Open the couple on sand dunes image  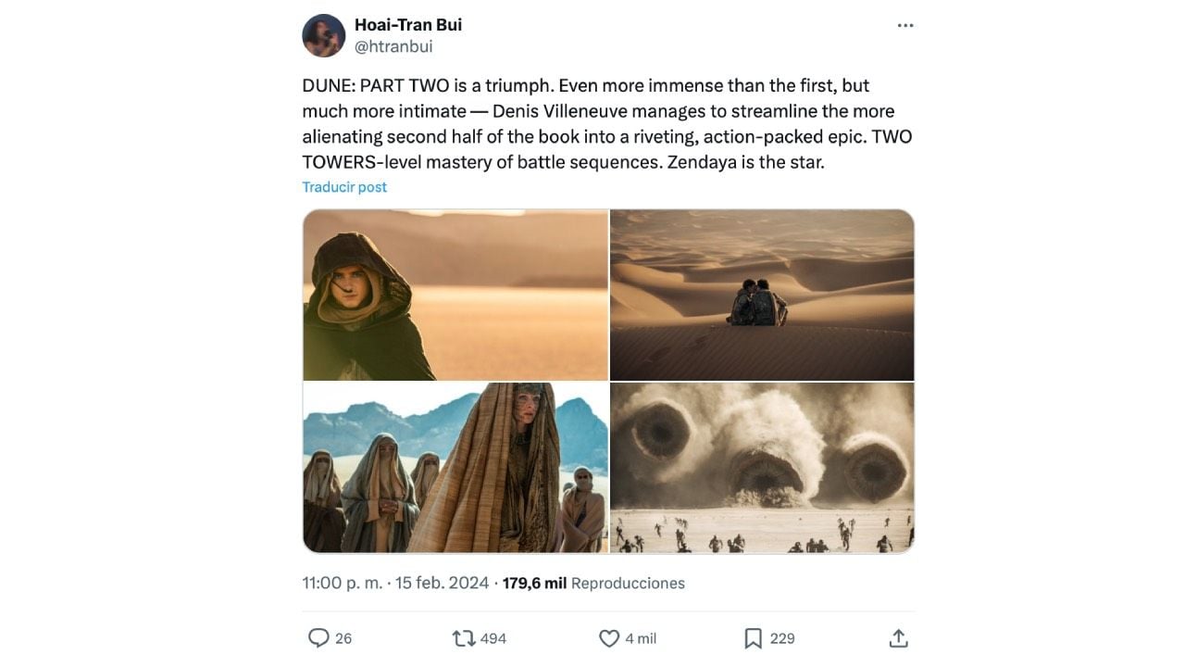[762, 295]
